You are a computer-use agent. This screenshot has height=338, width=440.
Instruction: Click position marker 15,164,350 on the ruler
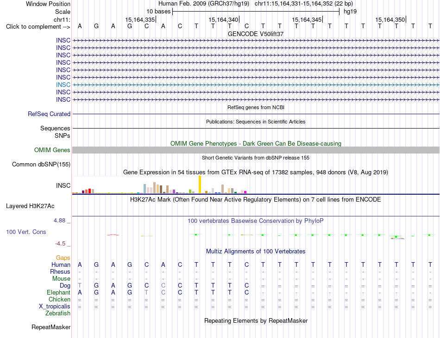(390, 19)
